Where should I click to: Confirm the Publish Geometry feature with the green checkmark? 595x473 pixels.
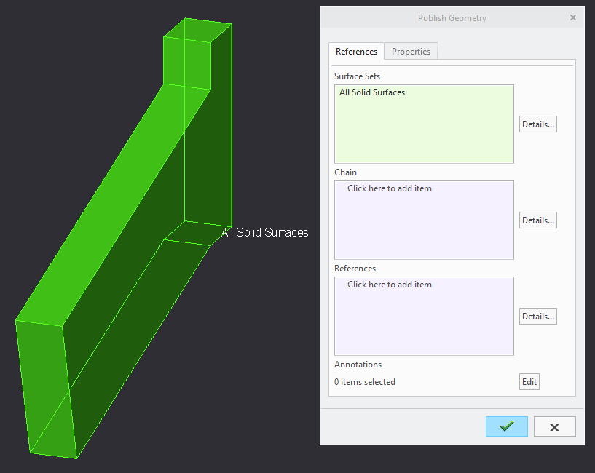click(506, 426)
